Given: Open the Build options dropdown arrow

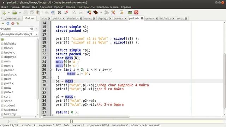Looking at the screenshot, I should pos(101,13).
